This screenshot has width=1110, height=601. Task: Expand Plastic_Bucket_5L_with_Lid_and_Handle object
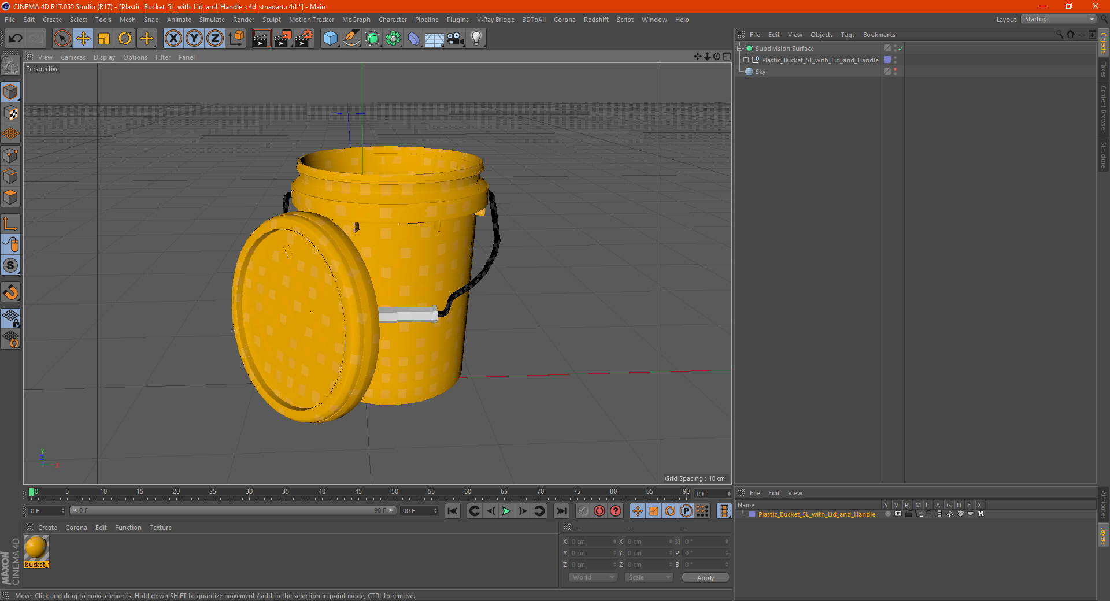(x=746, y=60)
